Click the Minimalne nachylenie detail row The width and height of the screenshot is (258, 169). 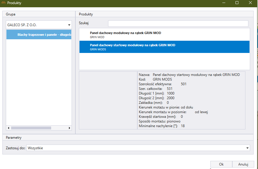tap(162, 126)
